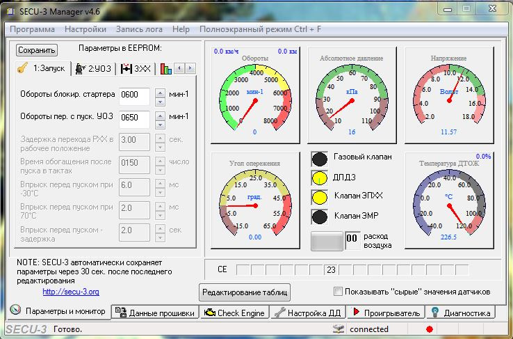Click the 226.5 temperature value
The image size is (513, 339).
448,237
